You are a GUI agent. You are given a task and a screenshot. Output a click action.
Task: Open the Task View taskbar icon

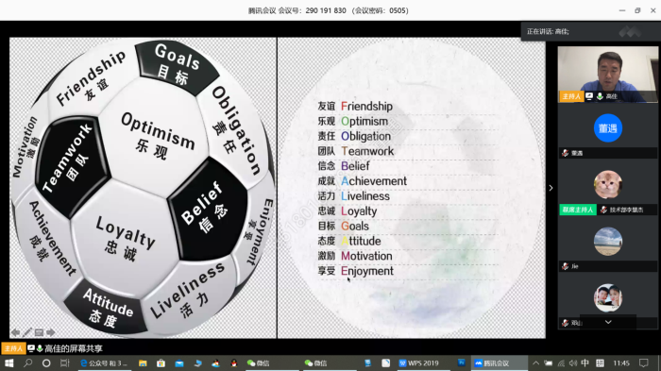(64, 363)
